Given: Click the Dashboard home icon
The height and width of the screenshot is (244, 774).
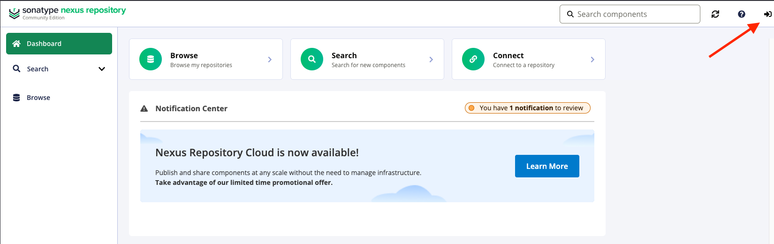Looking at the screenshot, I should (16, 44).
